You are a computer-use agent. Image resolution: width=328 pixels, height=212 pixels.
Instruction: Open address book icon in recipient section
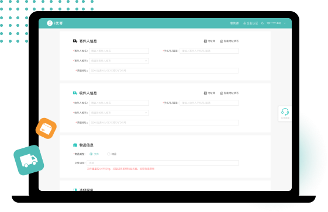tap(205, 93)
